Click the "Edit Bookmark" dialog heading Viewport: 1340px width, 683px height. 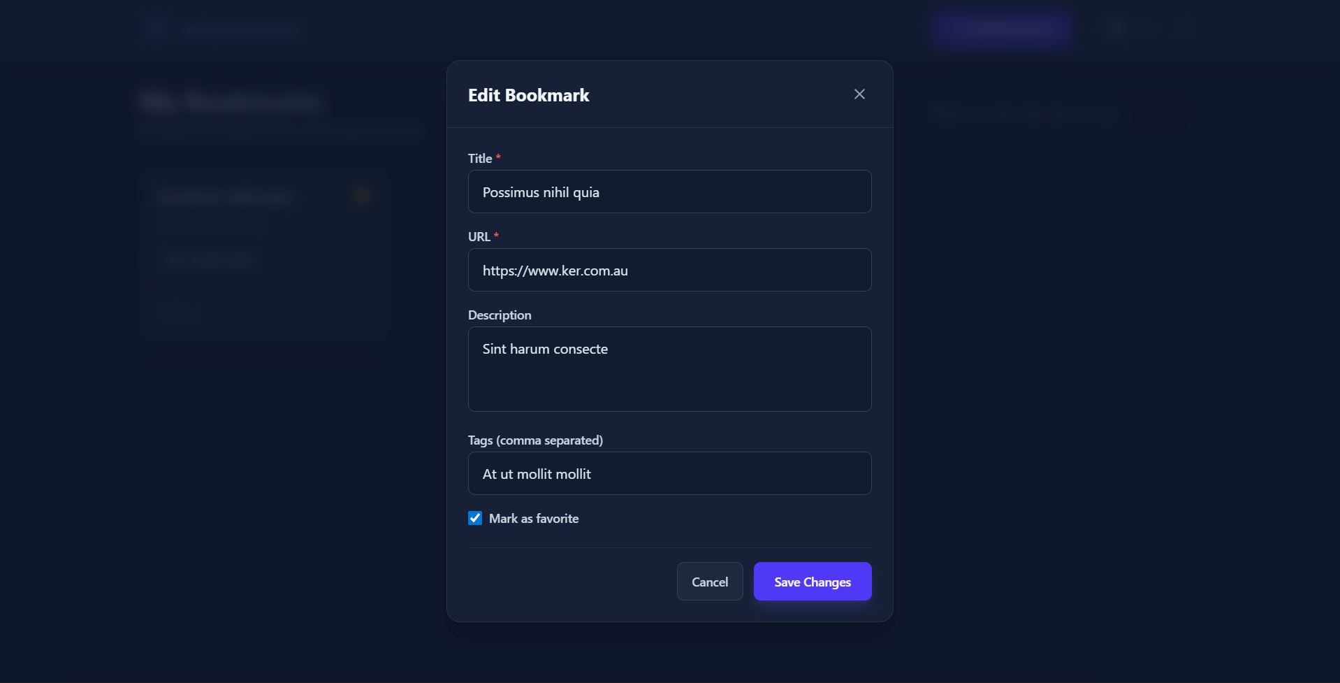tap(528, 95)
